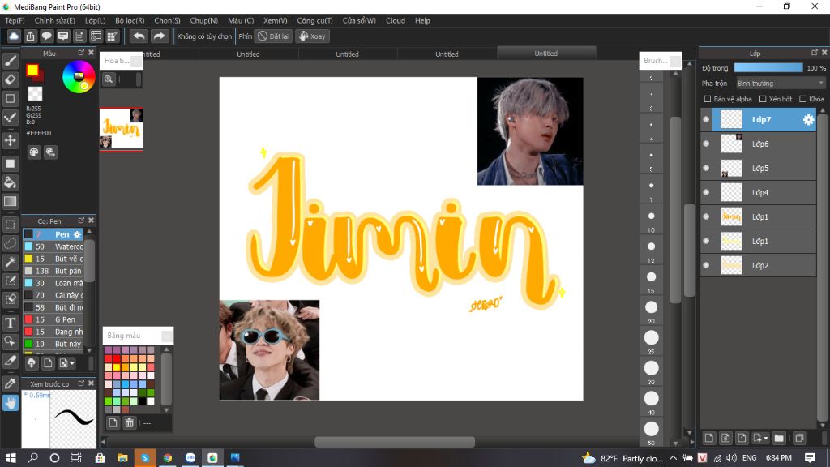Open File Explorer from the taskbar
830x467 pixels.
[122, 458]
